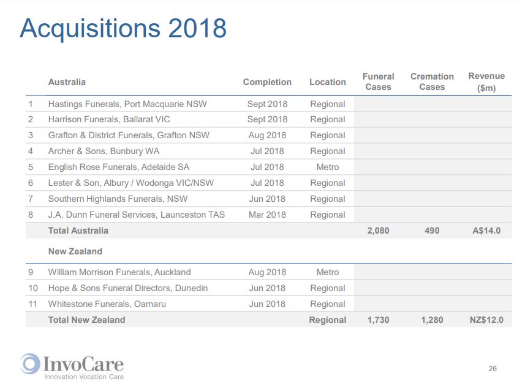Click Total New Zealand cremation cases "1,280"
This screenshot has width=525, height=384.
point(432,320)
